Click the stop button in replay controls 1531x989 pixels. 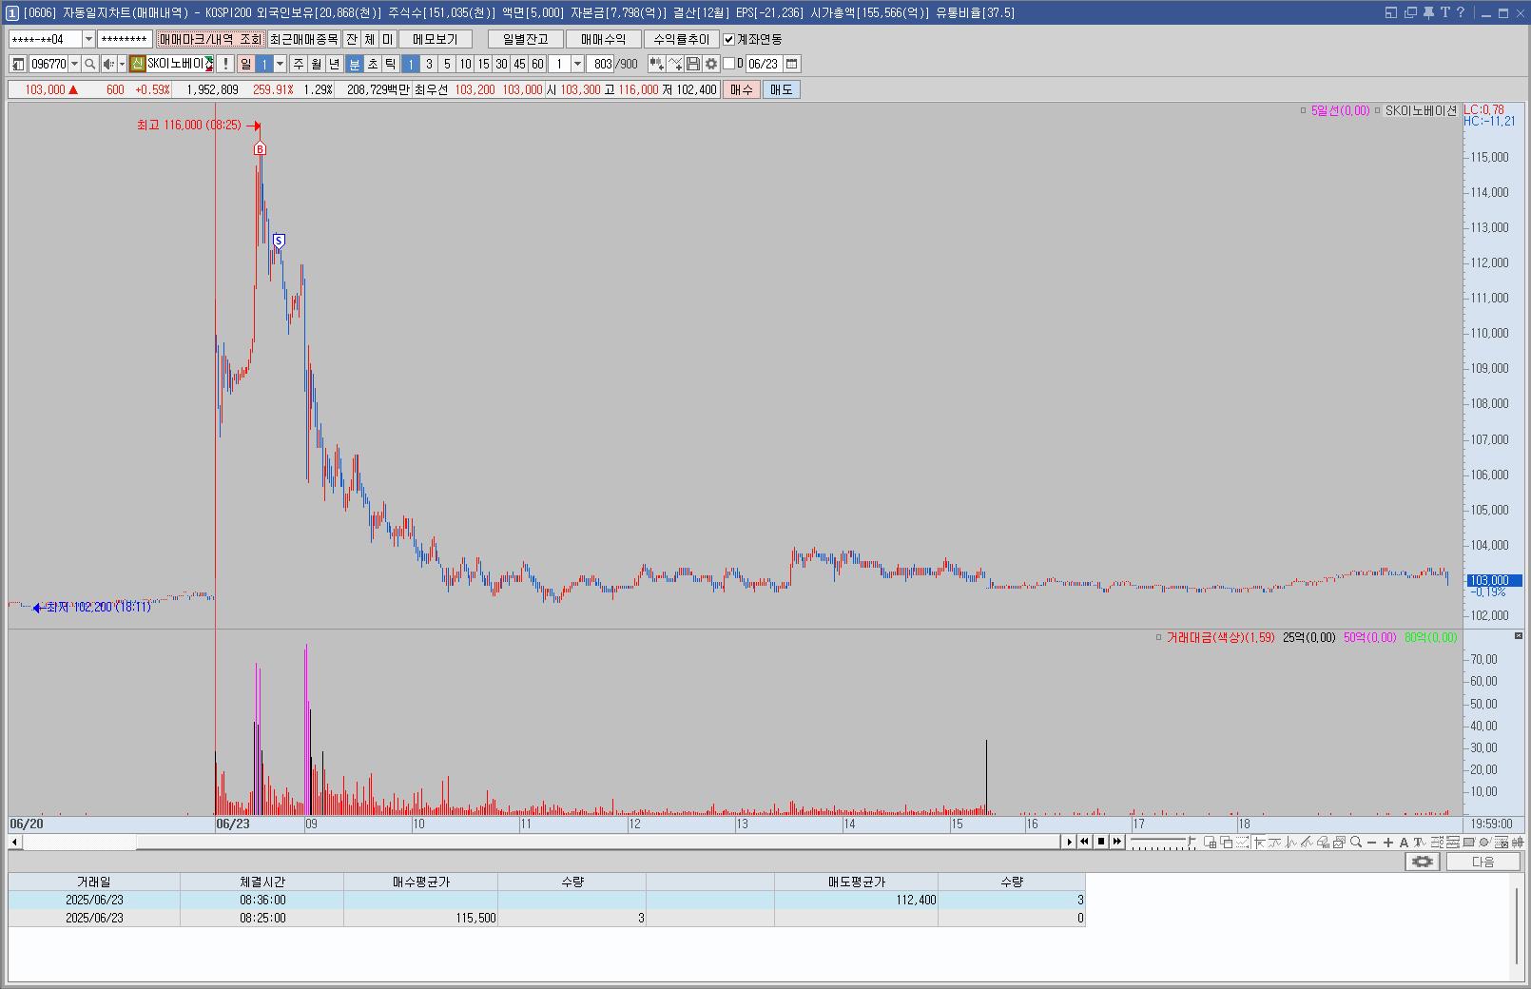(1101, 842)
